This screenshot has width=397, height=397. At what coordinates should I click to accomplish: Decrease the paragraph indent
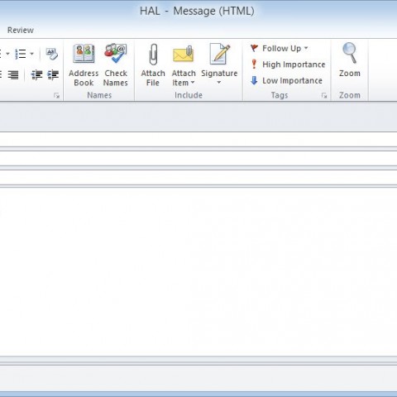coord(36,74)
